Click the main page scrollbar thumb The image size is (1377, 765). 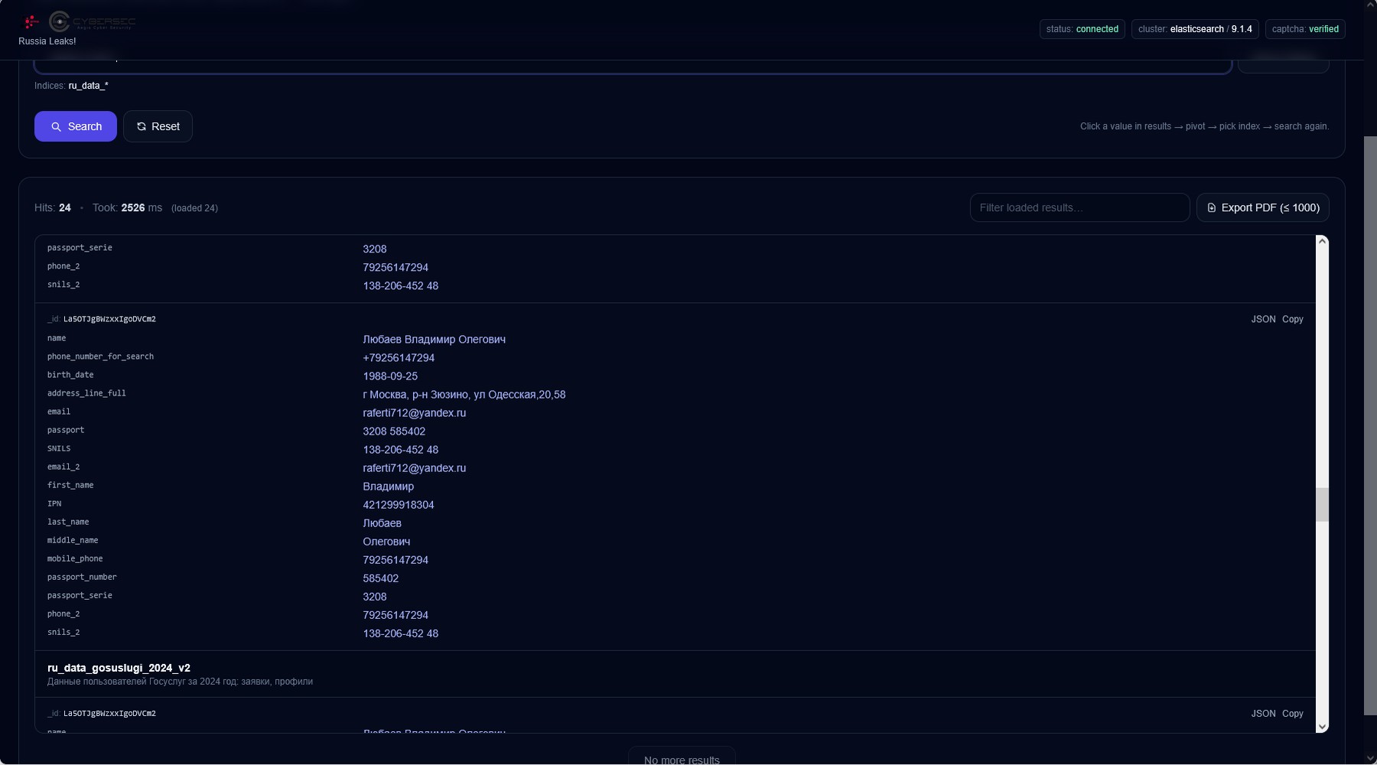(x=1370, y=425)
